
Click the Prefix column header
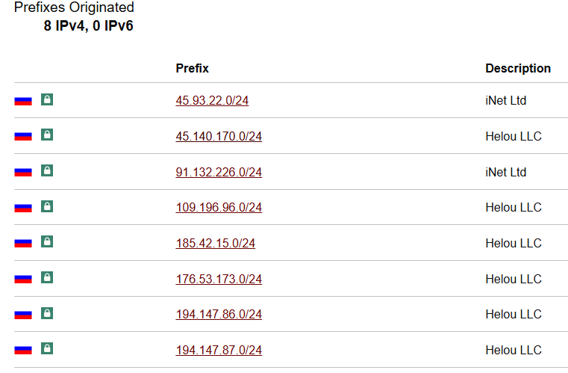(x=193, y=68)
